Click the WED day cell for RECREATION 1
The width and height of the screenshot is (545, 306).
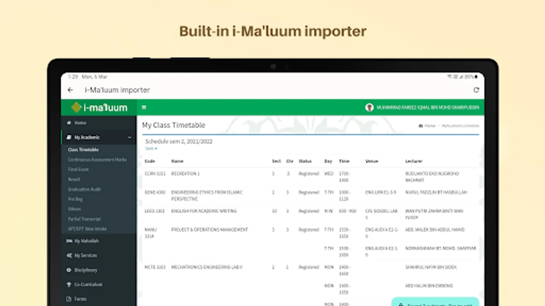[x=329, y=174]
